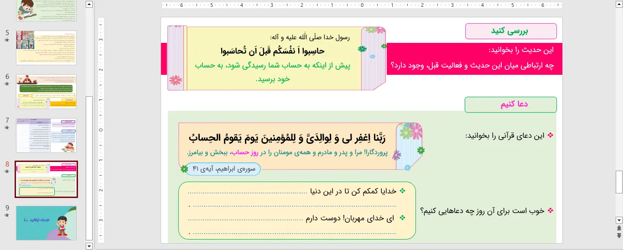Image resolution: width=623 pixels, height=250 pixels.
Task: Go to the previous slide using double-arrow up
Action: pos(619,228)
